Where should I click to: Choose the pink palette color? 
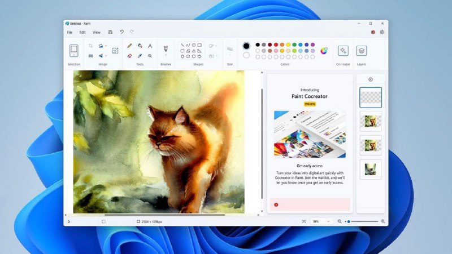tap(276, 51)
